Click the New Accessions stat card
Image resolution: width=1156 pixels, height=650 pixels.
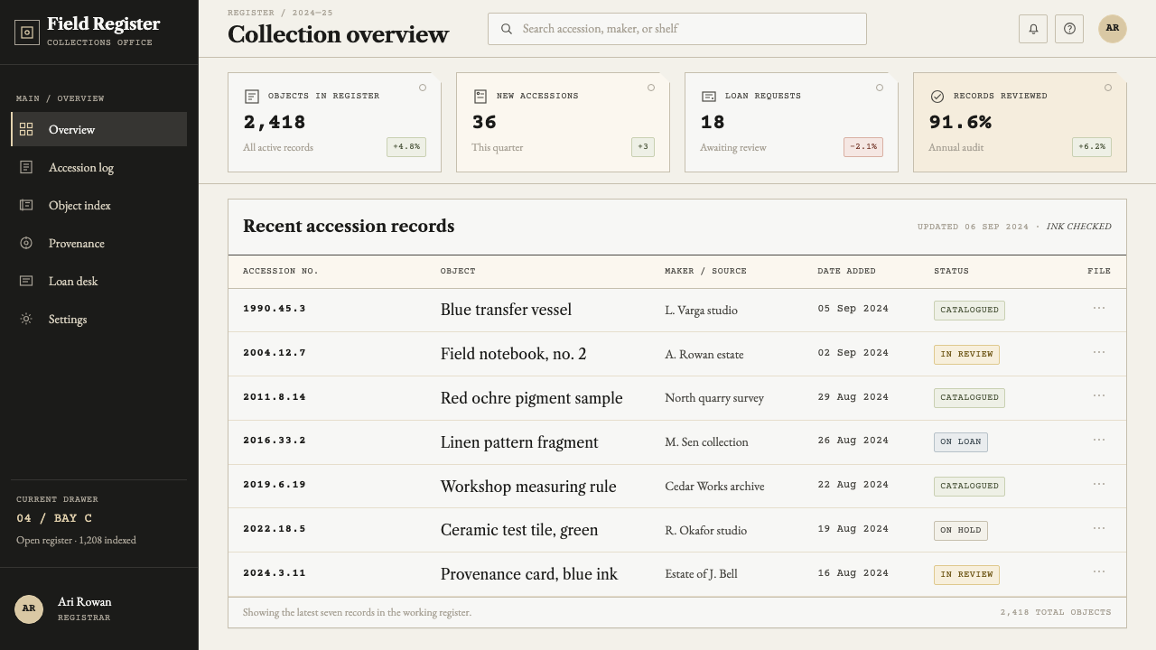pyautogui.click(x=563, y=122)
